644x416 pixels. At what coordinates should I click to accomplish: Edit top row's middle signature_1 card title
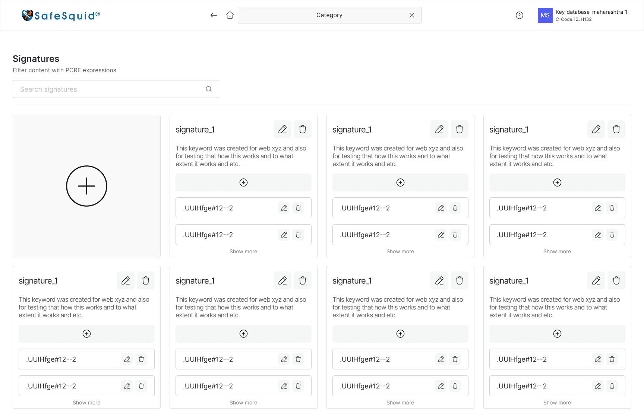coord(439,129)
